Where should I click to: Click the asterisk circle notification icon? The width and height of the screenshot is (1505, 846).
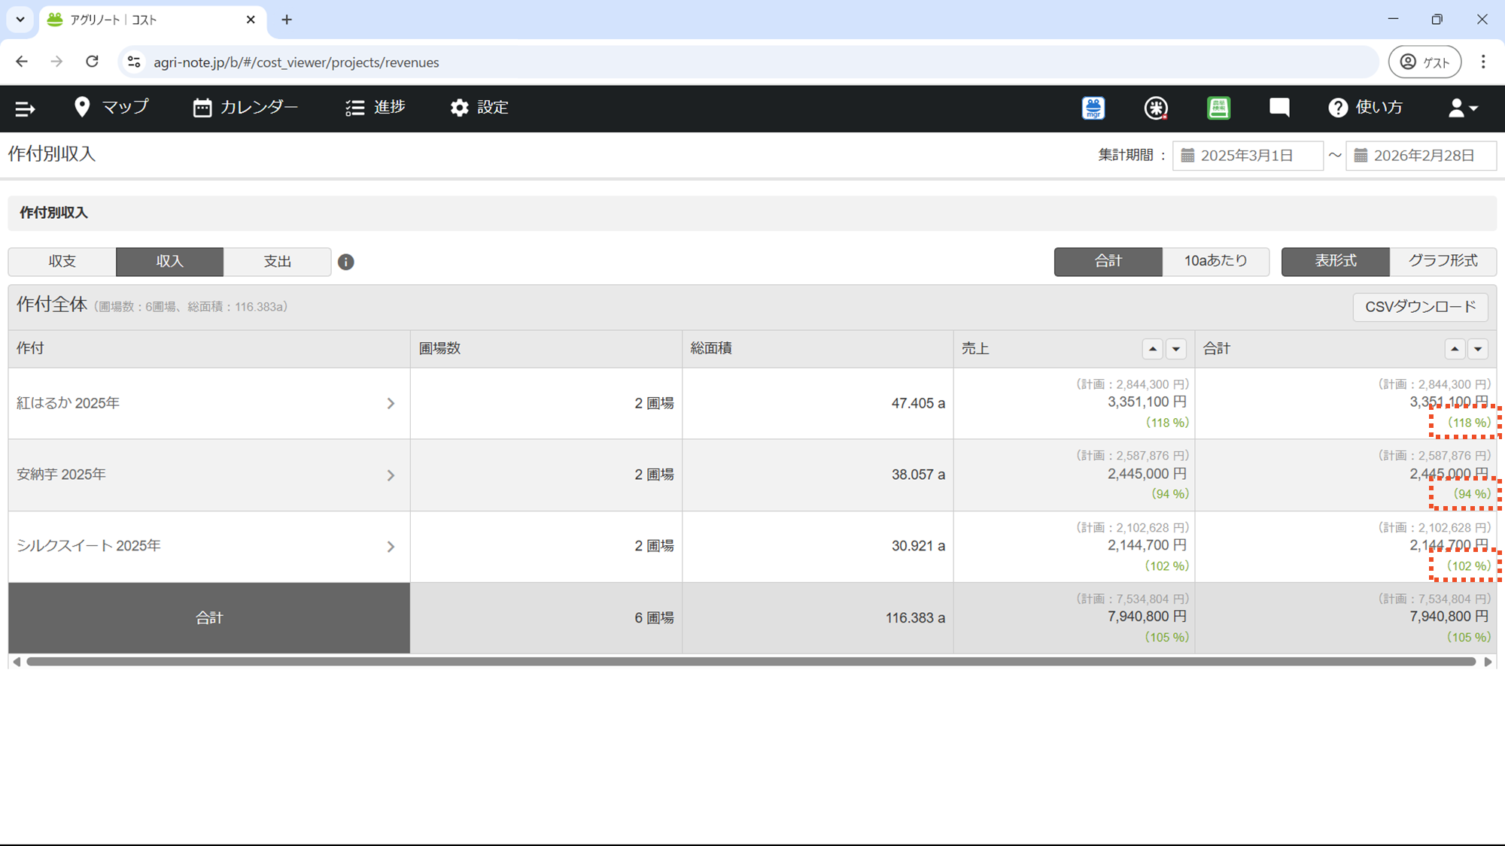(1156, 108)
